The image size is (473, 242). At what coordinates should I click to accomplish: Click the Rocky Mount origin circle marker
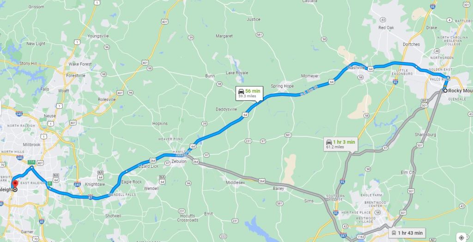445,90
